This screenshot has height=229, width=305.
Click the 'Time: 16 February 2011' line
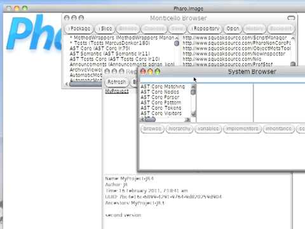pos(146,191)
